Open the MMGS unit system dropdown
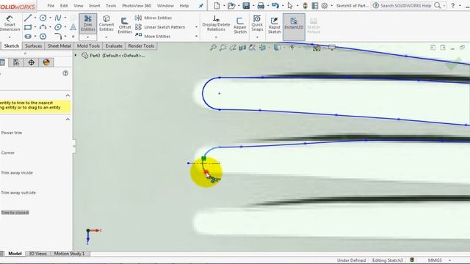Image resolution: width=470 pixels, height=264 pixels. 449,260
